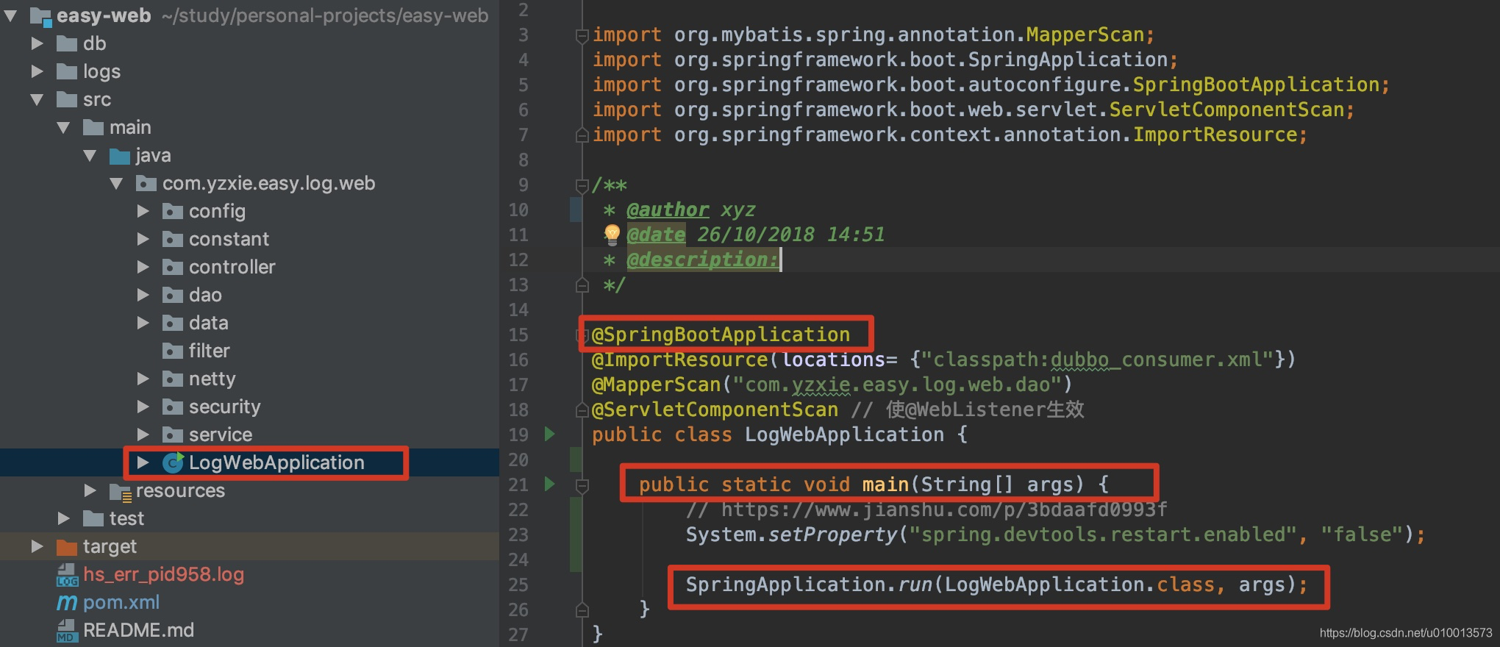Click the pom.xml Maven file icon
1500x647 pixels.
tap(67, 603)
